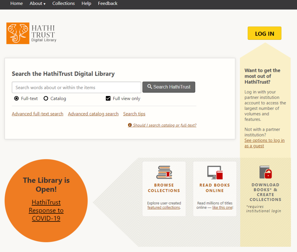
Task: Go to the Help page
Action: point(86,3)
